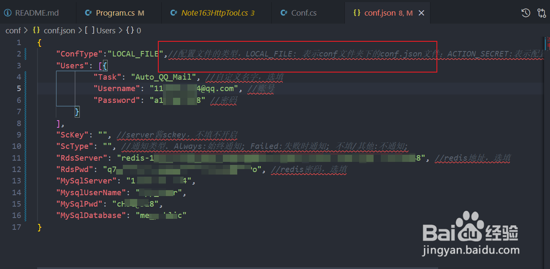Select the conf.json editor tab
This screenshot has height=269, width=550.
point(387,13)
